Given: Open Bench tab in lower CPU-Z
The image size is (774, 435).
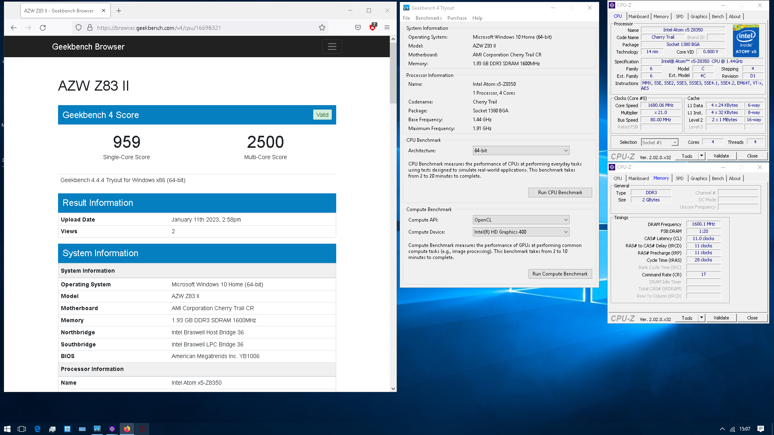Looking at the screenshot, I should pyautogui.click(x=718, y=178).
